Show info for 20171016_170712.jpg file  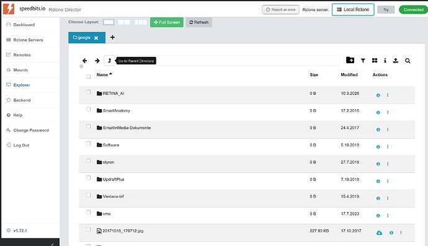(x=391, y=232)
